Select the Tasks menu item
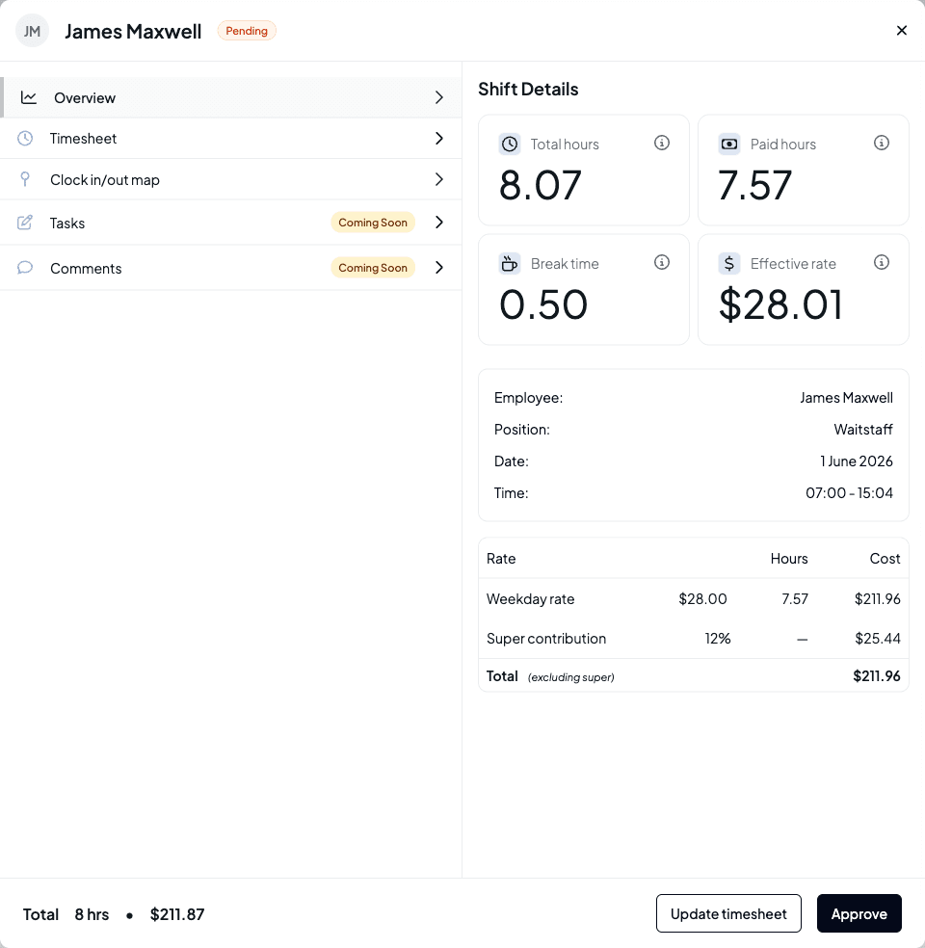Screen dimensions: 925x948 (x=231, y=223)
